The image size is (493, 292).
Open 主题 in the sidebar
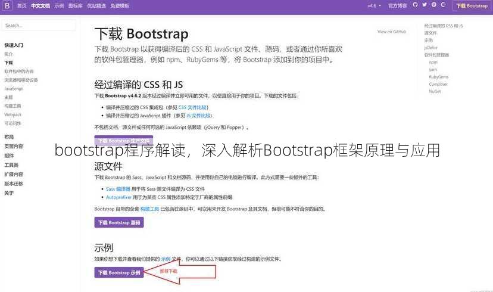8,97
